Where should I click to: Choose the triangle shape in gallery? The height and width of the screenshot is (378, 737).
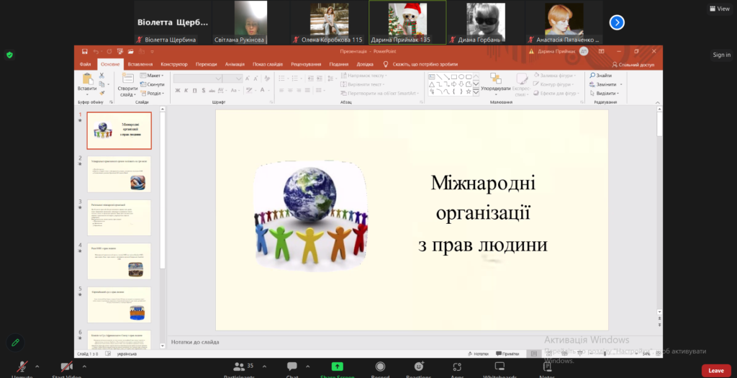click(432, 84)
